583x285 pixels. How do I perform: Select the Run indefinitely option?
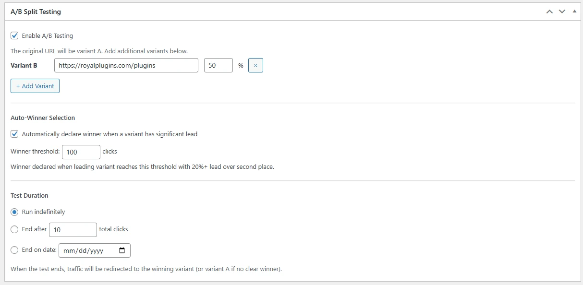pyautogui.click(x=14, y=212)
